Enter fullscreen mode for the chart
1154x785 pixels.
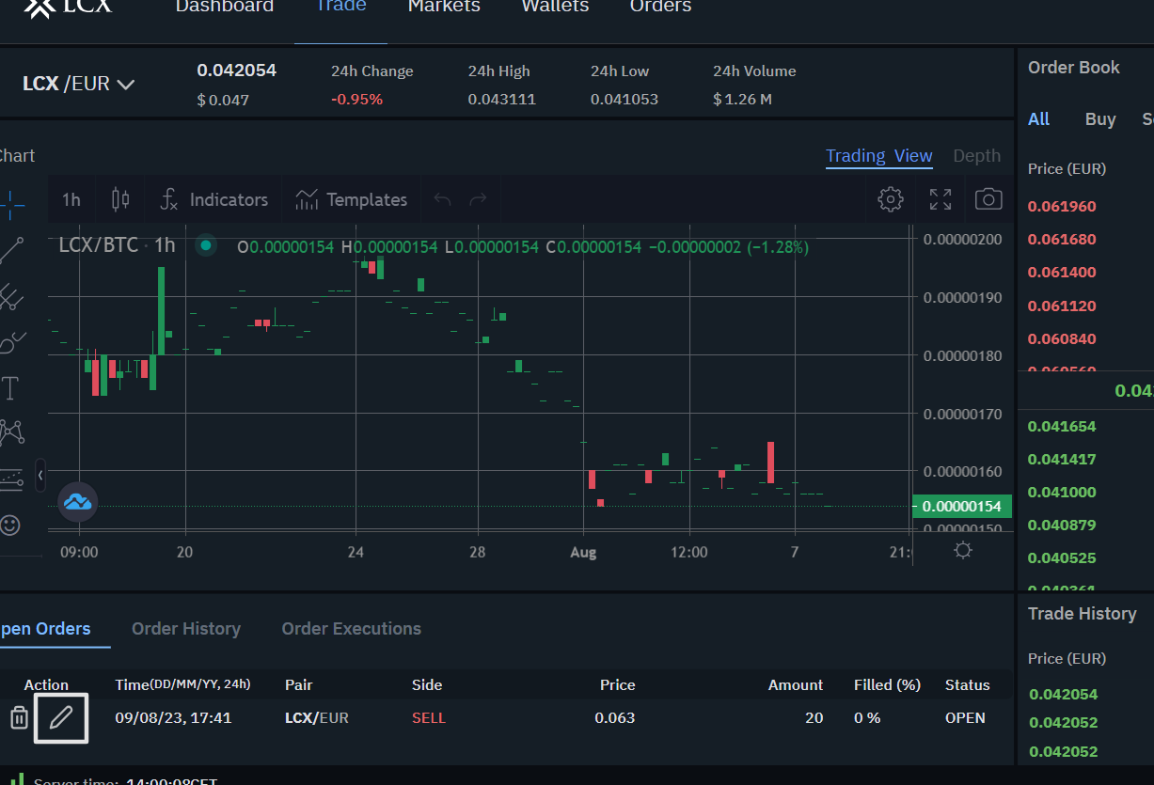tap(940, 199)
